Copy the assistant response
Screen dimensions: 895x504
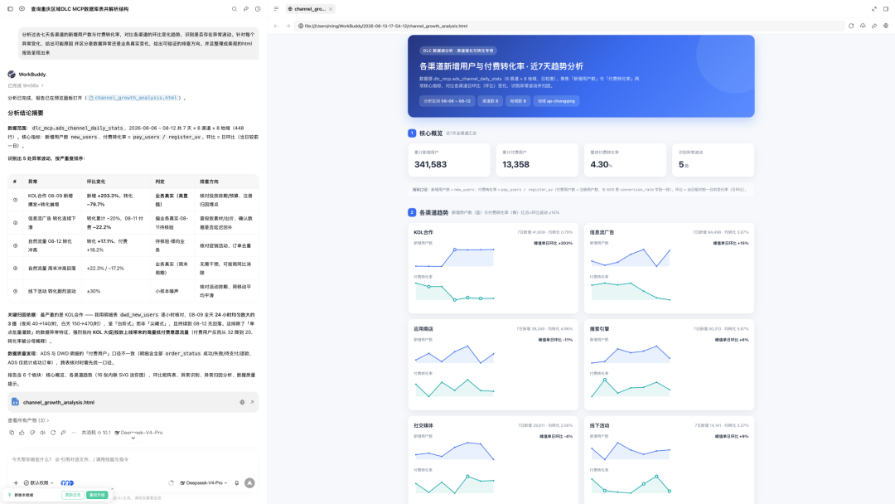[x=12, y=433]
